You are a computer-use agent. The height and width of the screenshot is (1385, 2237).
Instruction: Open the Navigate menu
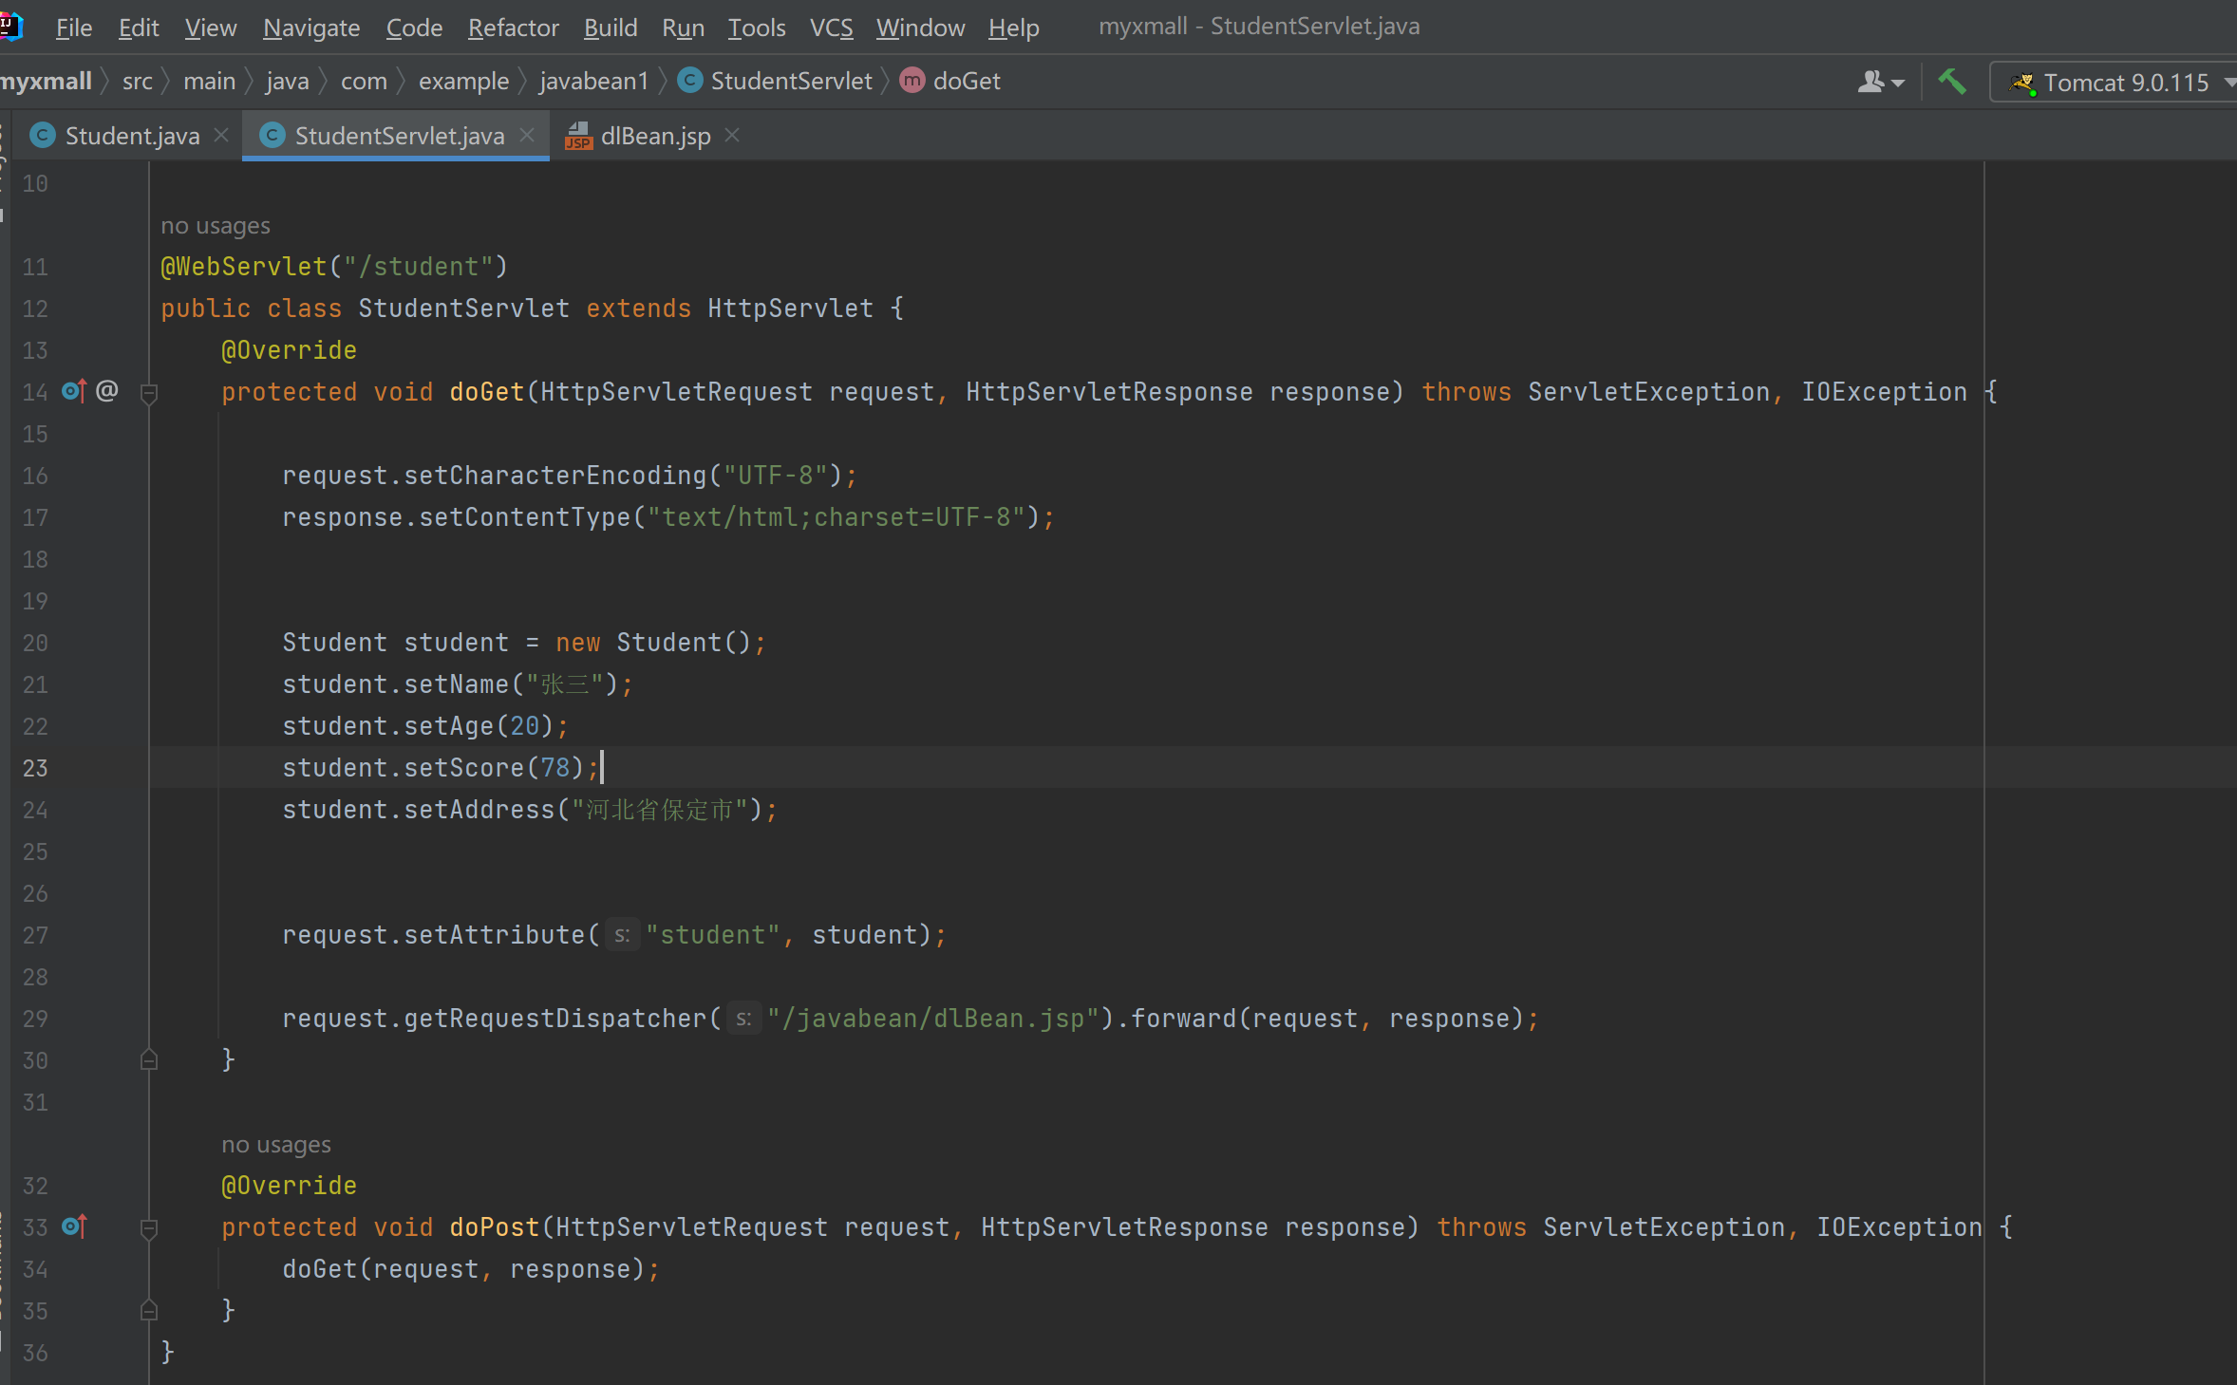click(x=311, y=28)
